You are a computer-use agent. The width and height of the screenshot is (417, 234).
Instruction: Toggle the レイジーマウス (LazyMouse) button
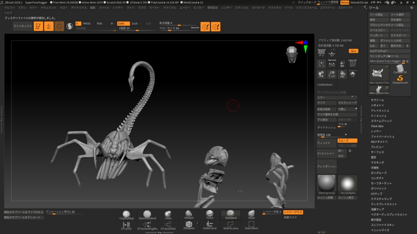(x=293, y=212)
